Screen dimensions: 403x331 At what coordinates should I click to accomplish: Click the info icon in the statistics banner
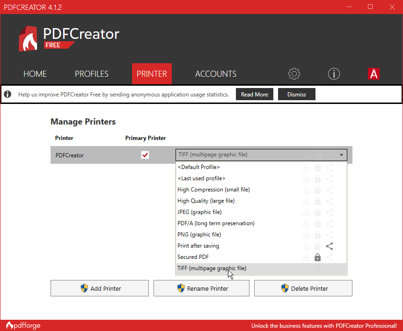8,94
